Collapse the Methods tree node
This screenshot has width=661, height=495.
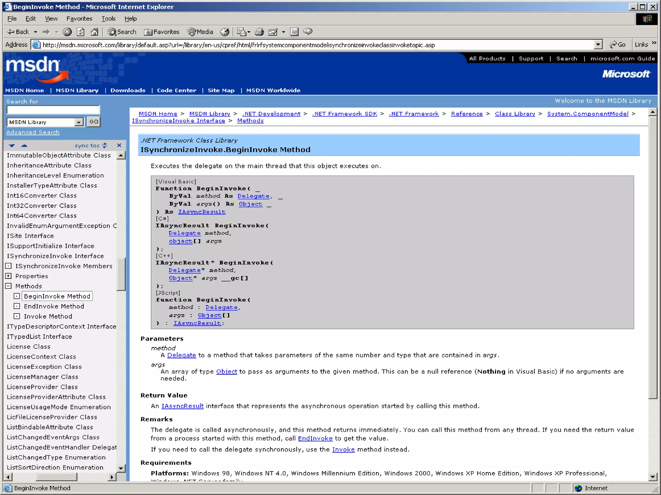[x=9, y=286]
